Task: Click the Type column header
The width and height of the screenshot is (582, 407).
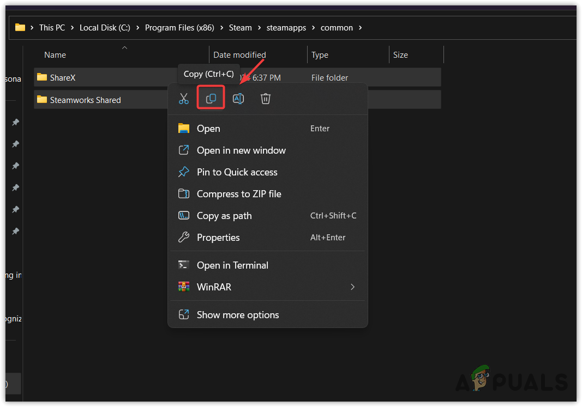Action: point(320,55)
